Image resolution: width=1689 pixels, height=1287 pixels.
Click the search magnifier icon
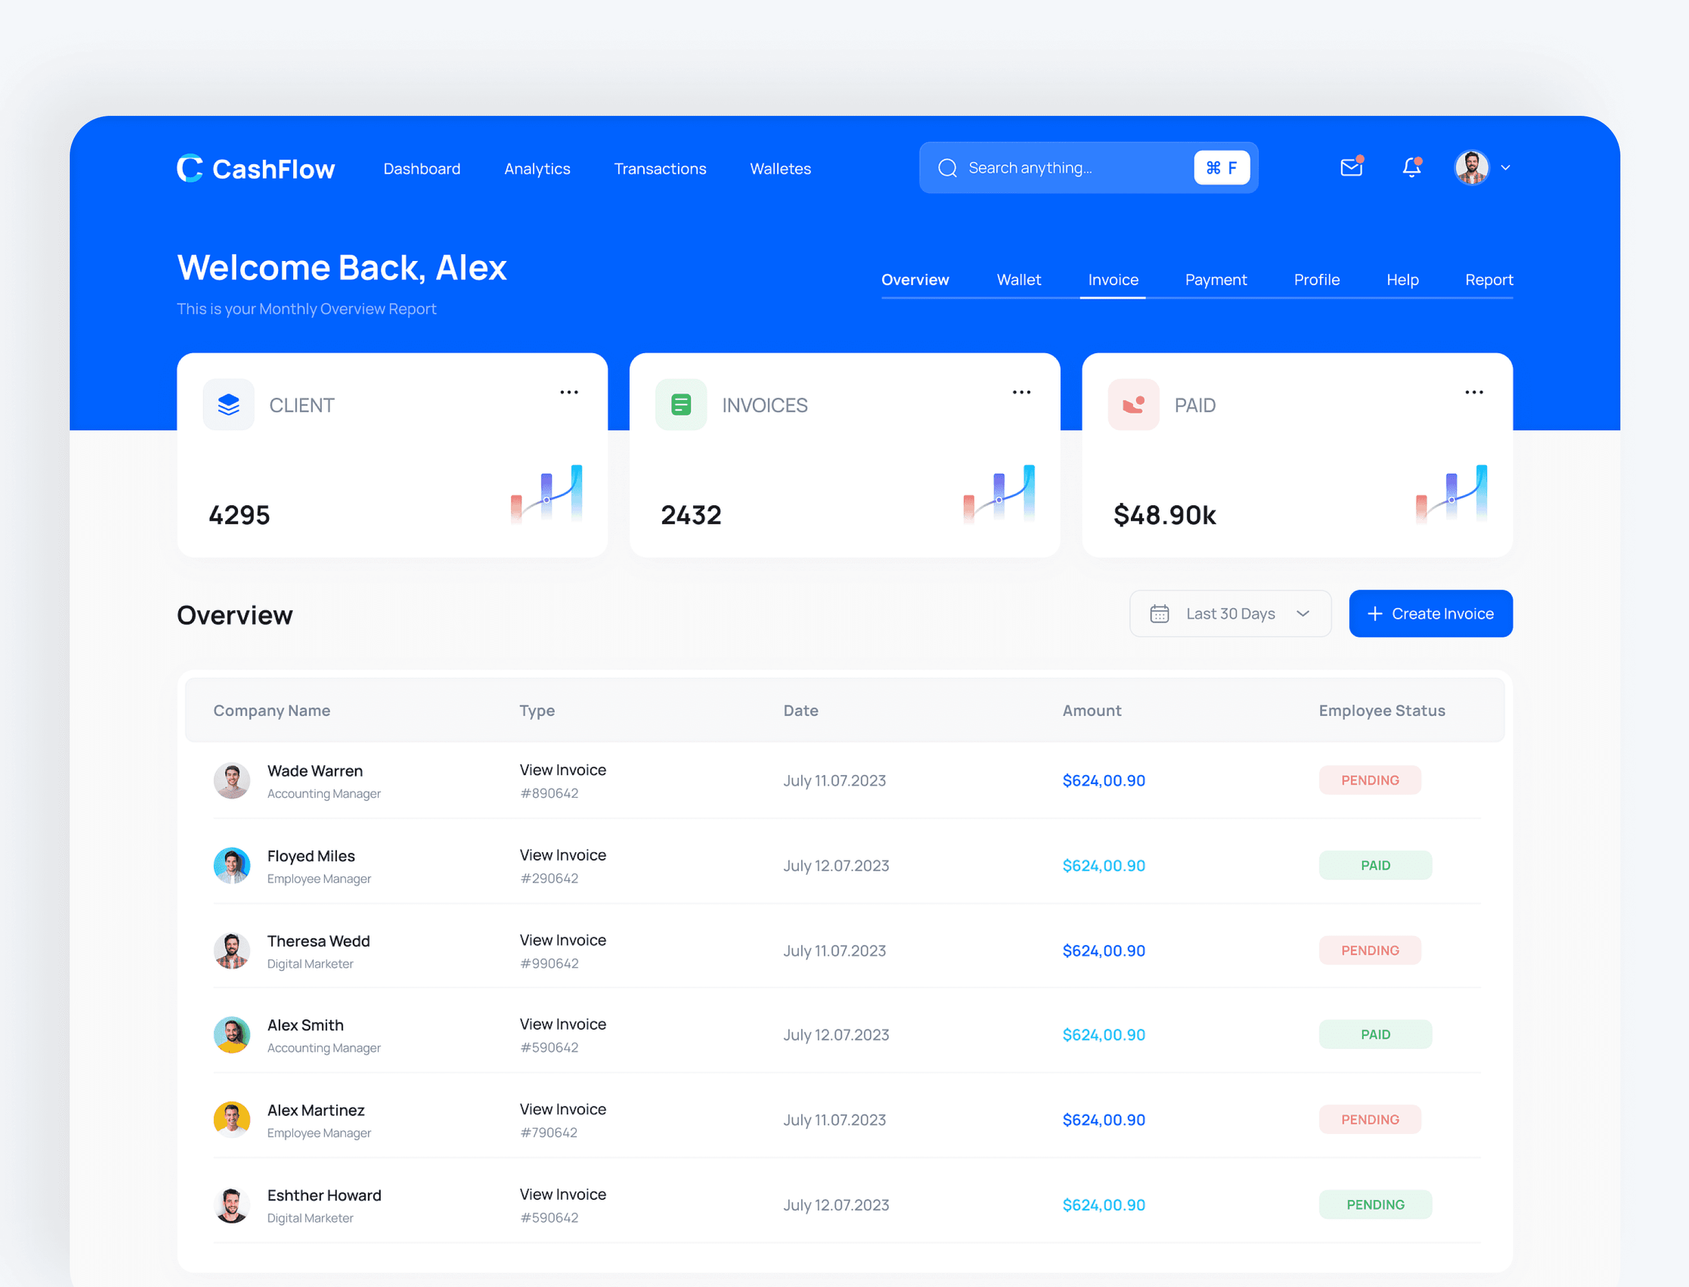(947, 168)
